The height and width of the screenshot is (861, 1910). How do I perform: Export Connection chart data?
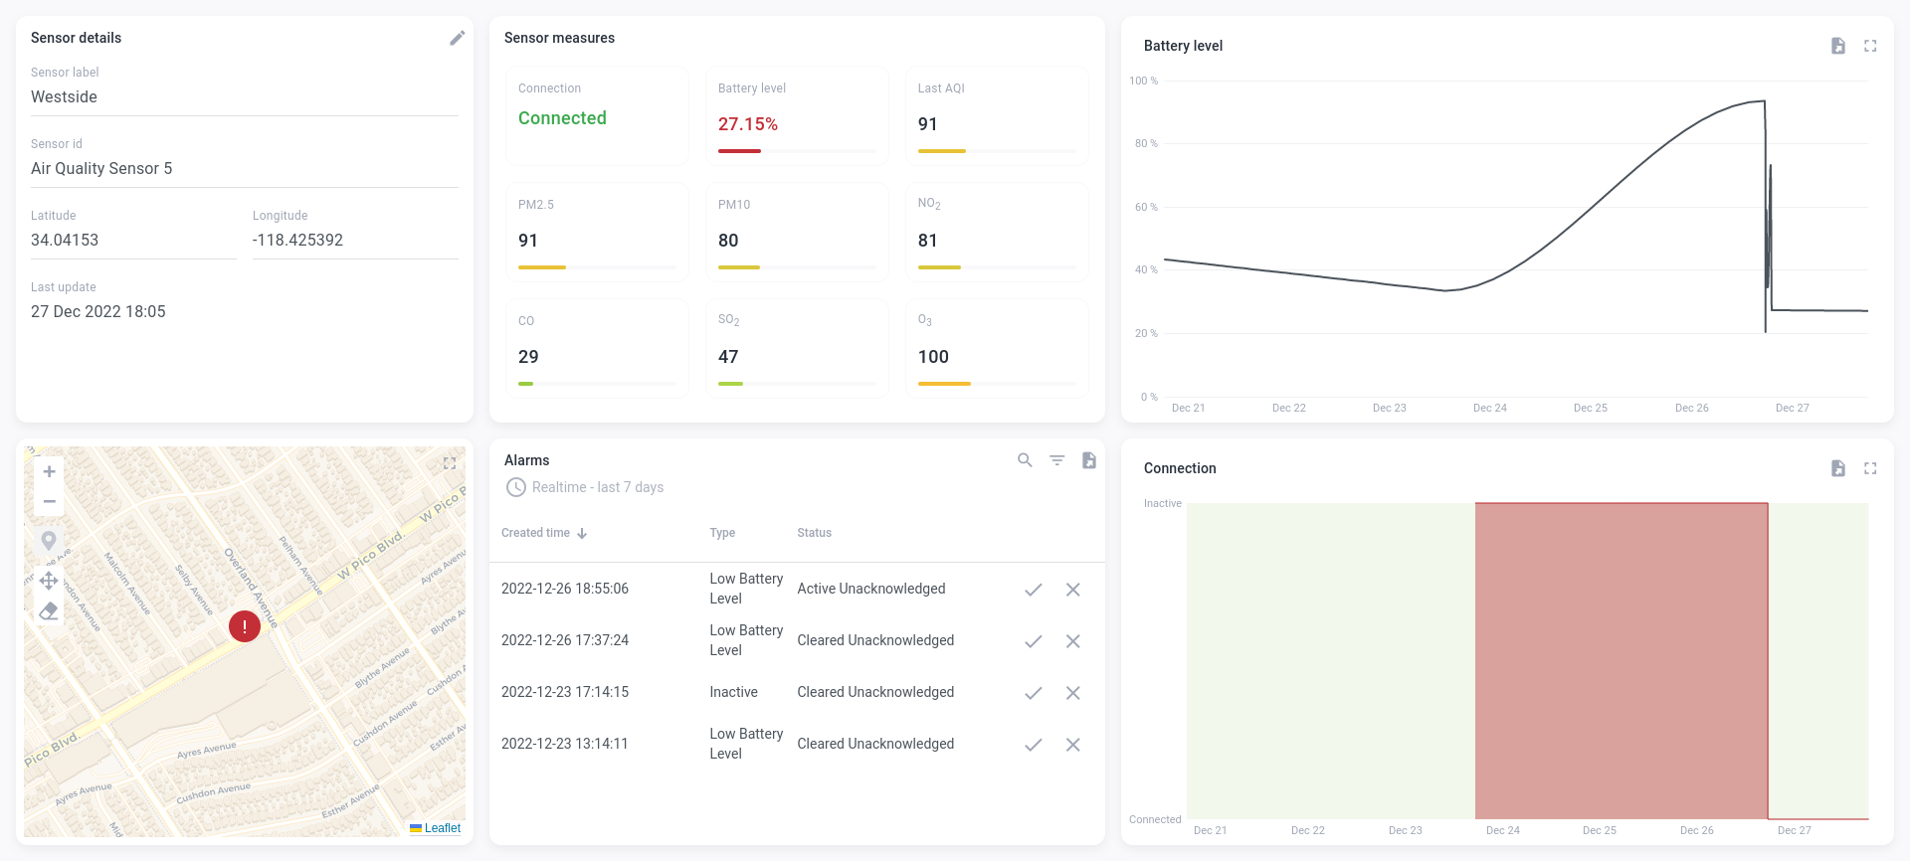pyautogui.click(x=1837, y=468)
